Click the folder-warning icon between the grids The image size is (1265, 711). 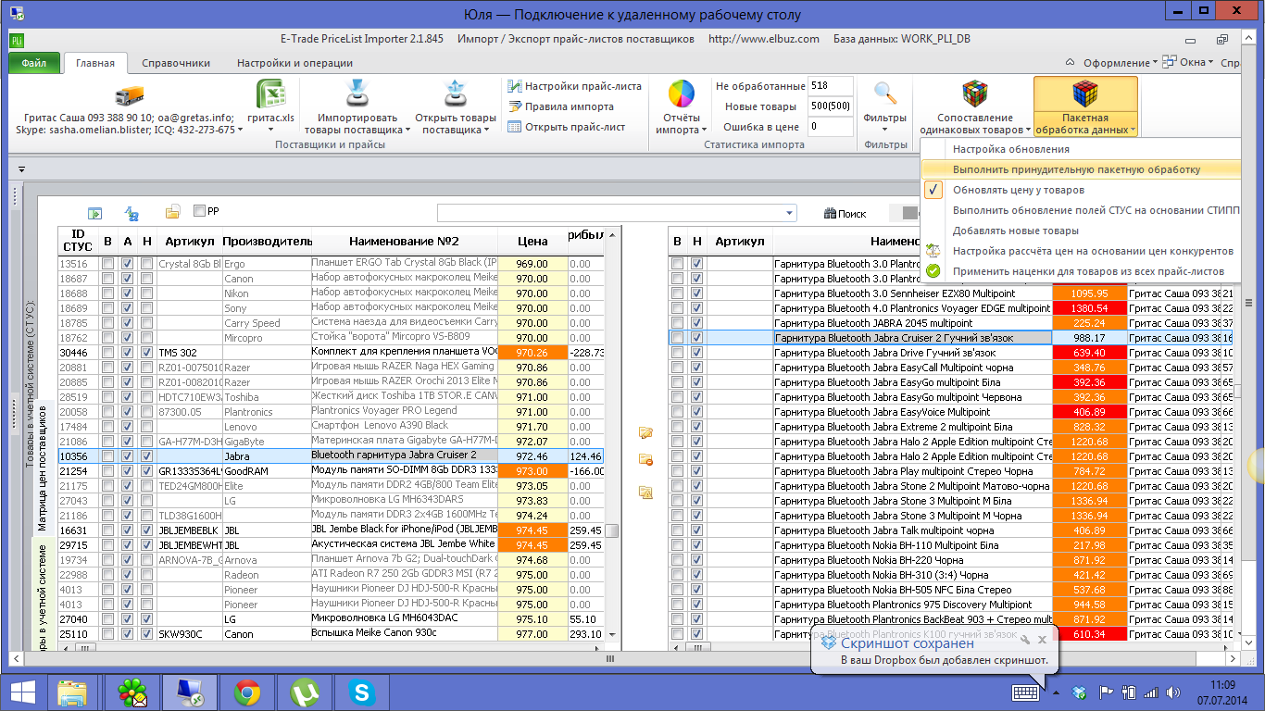645,492
